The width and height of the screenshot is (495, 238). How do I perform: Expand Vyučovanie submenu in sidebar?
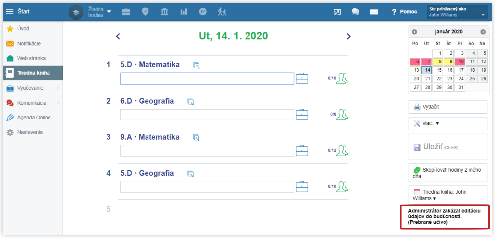[32, 88]
